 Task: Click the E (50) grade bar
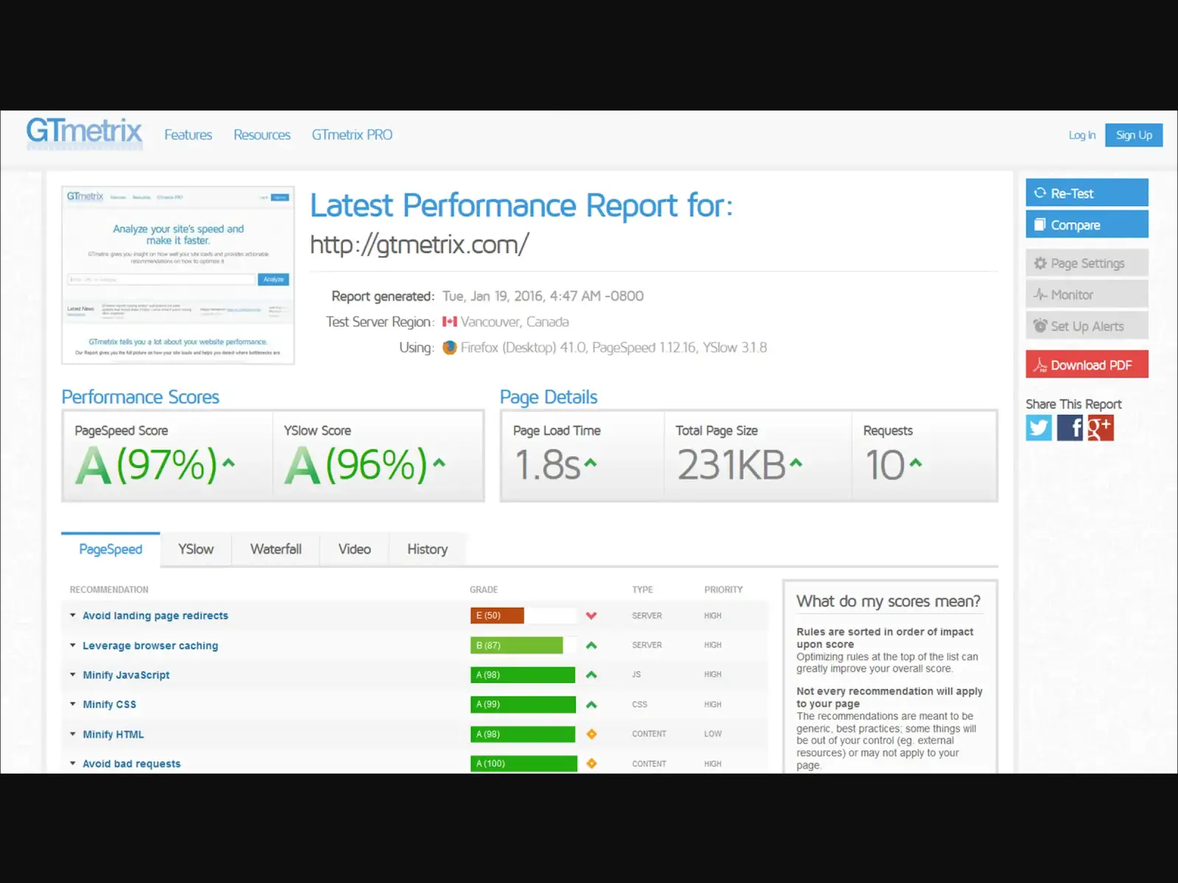point(497,615)
